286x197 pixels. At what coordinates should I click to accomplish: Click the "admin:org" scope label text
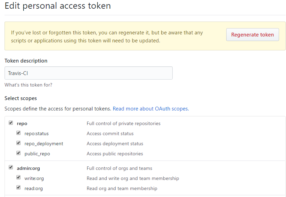[28, 168]
